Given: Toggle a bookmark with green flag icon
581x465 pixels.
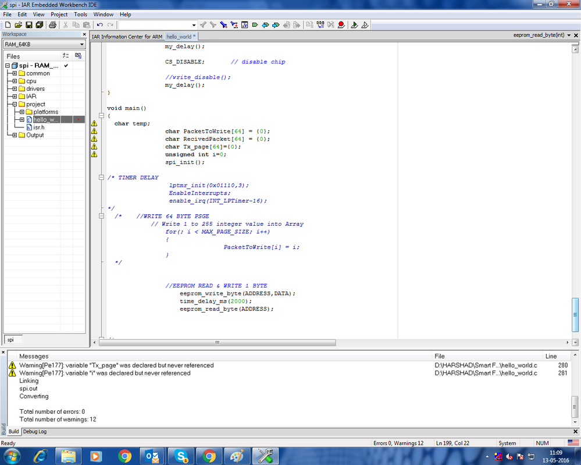Looking at the screenshot, I should (x=255, y=25).
